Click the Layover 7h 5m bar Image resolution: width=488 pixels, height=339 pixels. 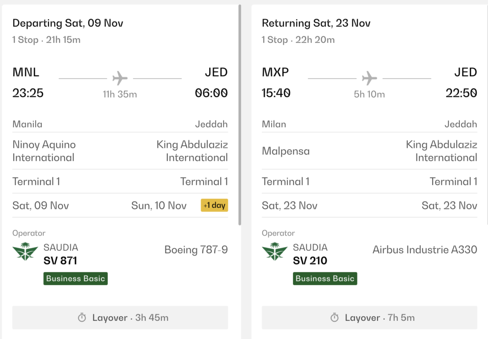[369, 318]
